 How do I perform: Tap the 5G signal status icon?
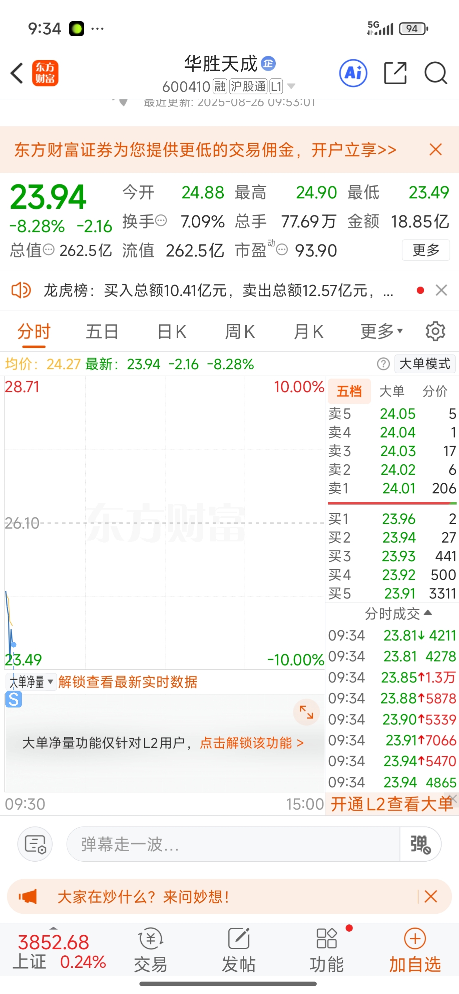pos(380,28)
